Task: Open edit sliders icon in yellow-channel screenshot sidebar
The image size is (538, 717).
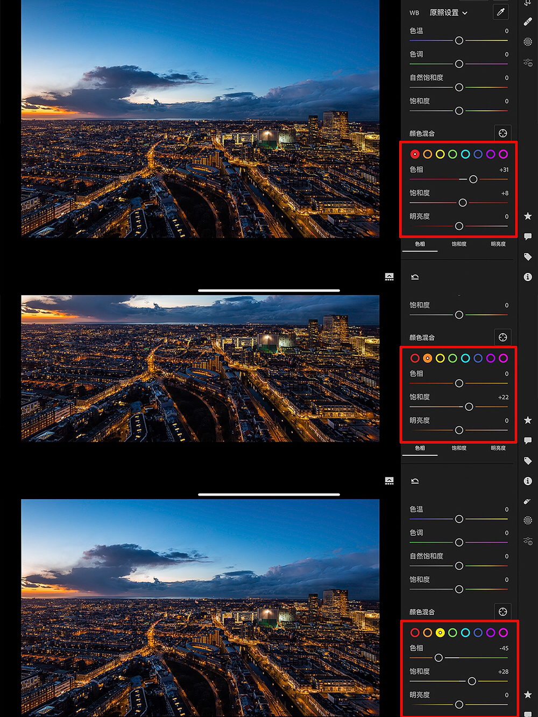Action: click(x=528, y=541)
